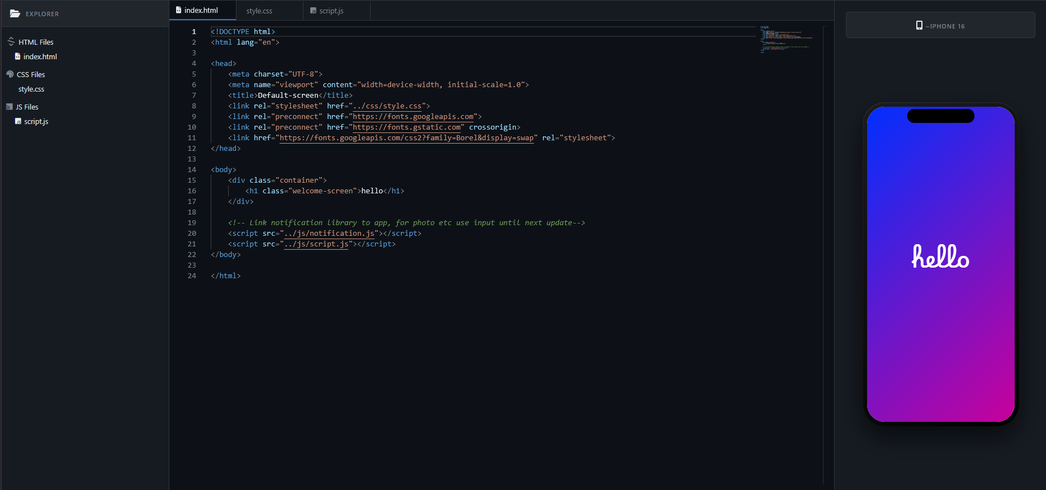Click the JS Files group icon
The height and width of the screenshot is (490, 1046).
coord(10,107)
